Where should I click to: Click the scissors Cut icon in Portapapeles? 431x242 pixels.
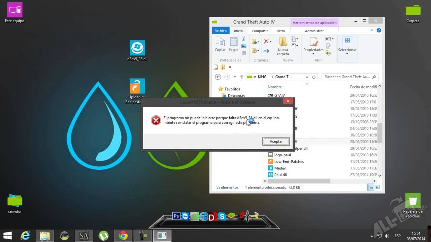pos(243,39)
